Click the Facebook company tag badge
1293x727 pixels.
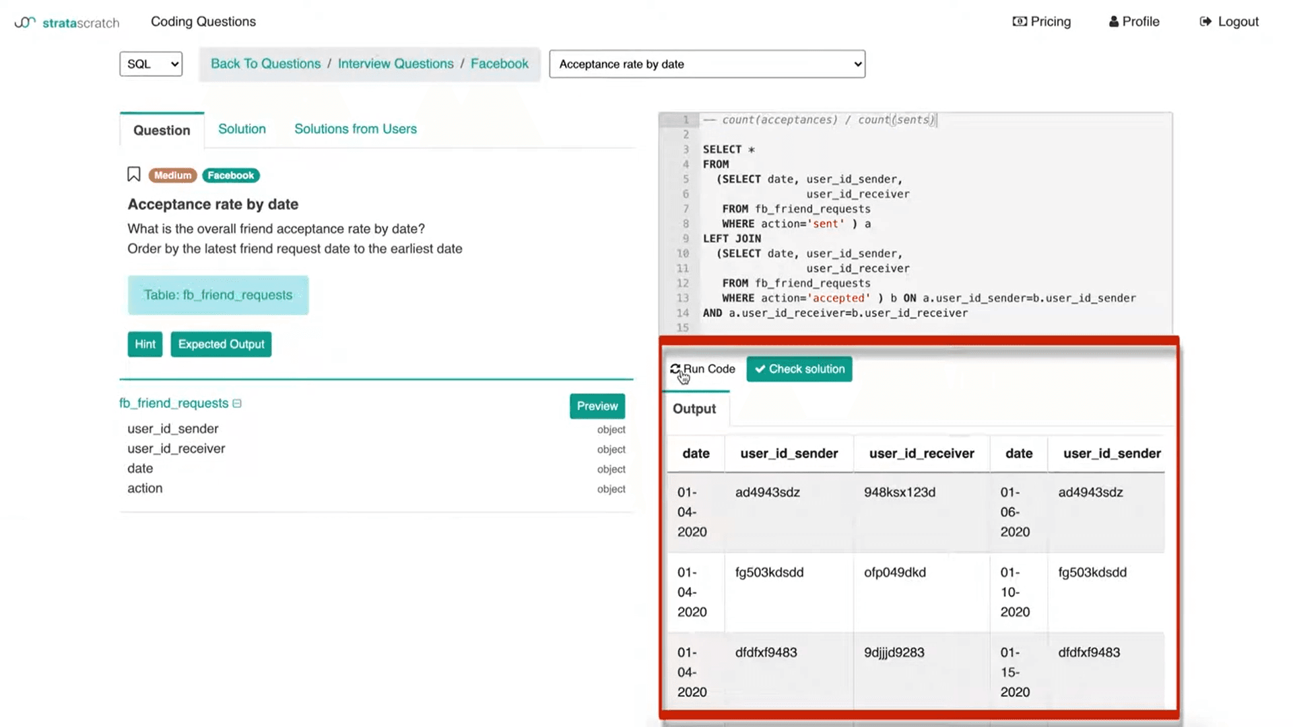point(230,175)
